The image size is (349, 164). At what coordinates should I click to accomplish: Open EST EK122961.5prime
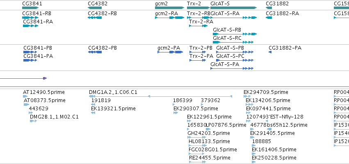[209, 117]
